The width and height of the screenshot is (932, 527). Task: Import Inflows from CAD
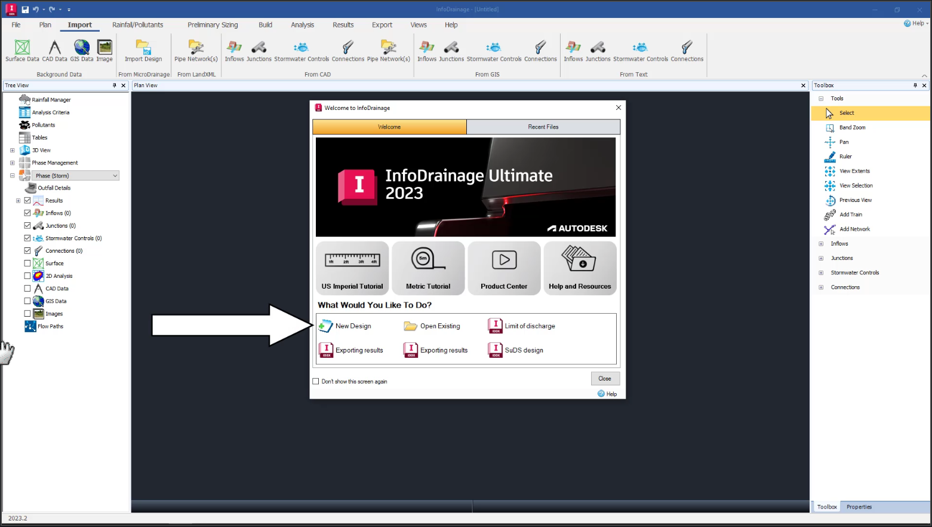(234, 51)
